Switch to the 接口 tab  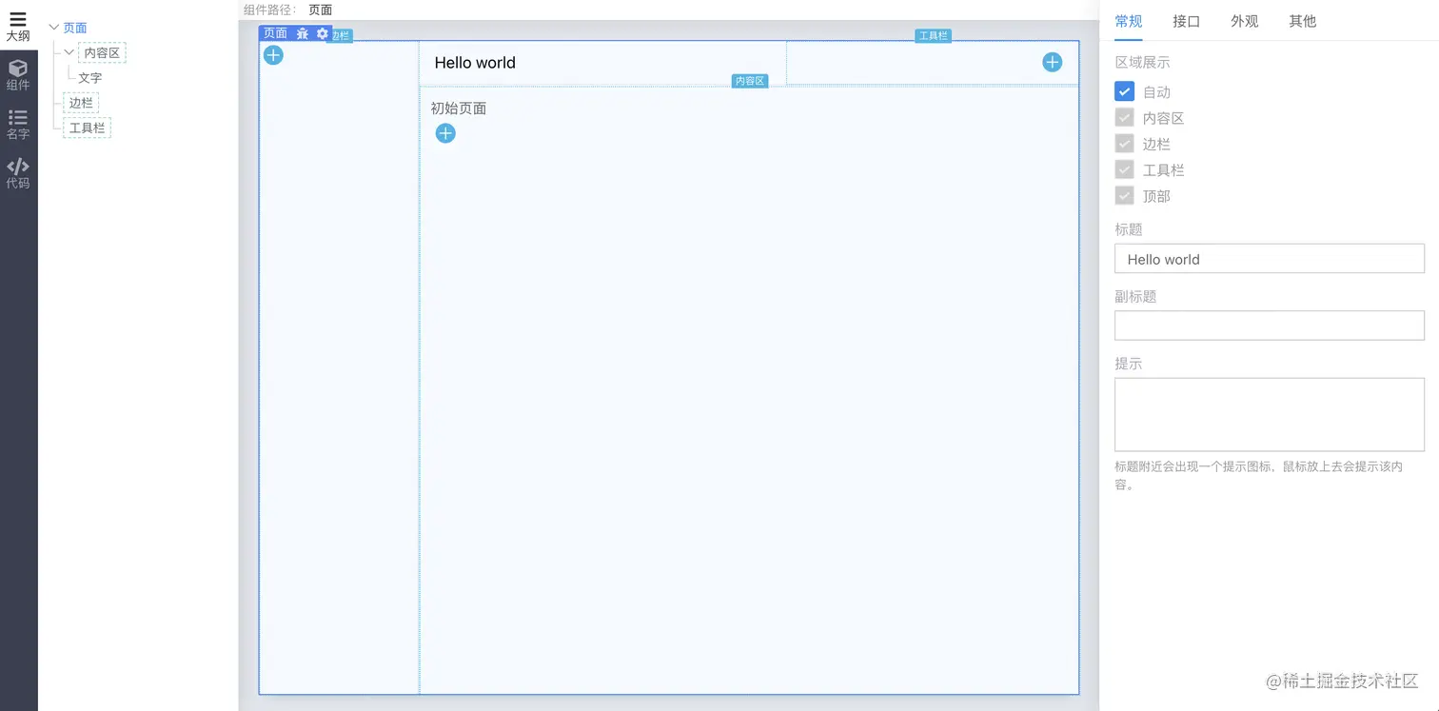coord(1186,21)
